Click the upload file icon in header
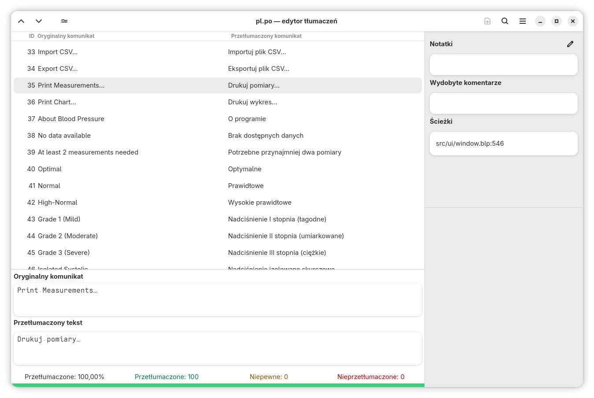The image size is (594, 398). pos(487,21)
